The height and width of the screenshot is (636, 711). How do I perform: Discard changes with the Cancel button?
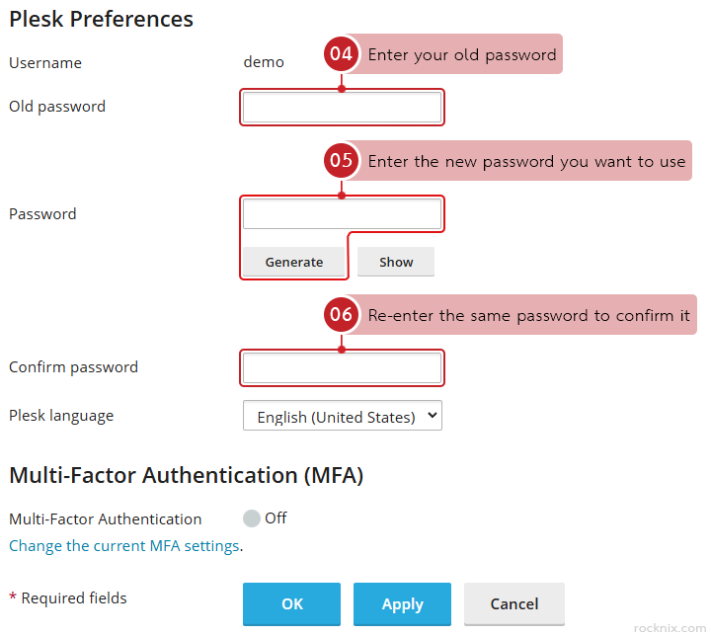(x=514, y=603)
